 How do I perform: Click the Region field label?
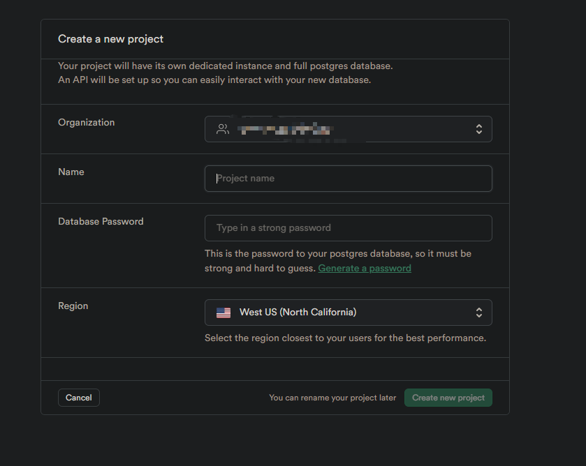73,306
